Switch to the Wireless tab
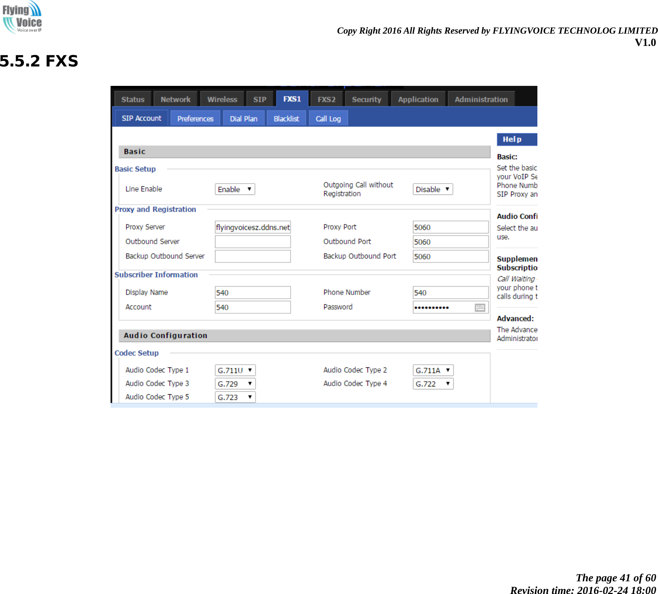The image size is (658, 594). (x=222, y=99)
